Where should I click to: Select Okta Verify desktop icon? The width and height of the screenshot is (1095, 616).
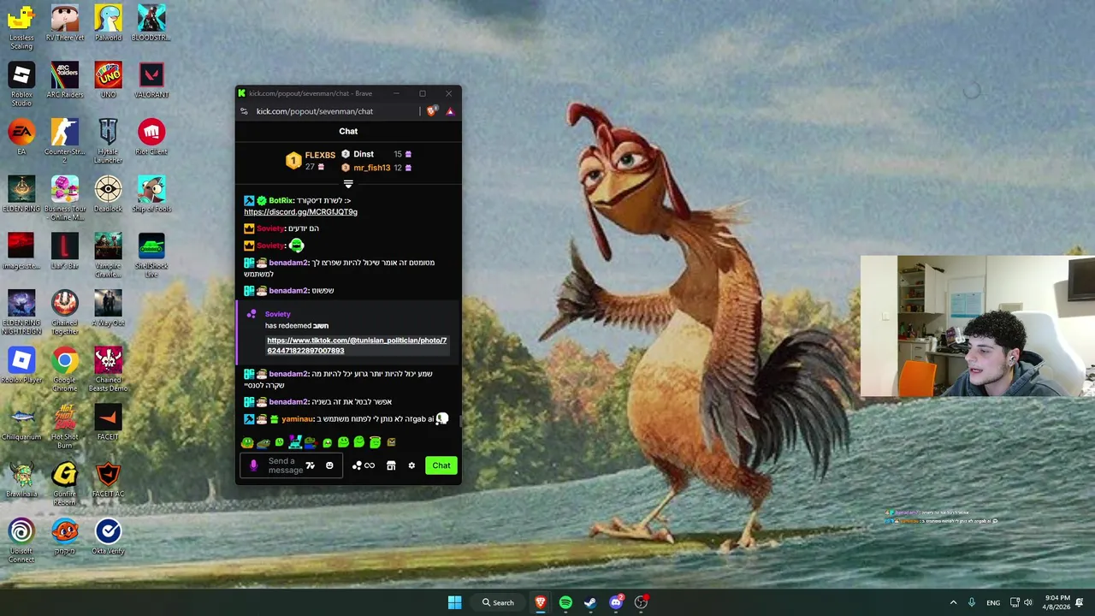108,537
